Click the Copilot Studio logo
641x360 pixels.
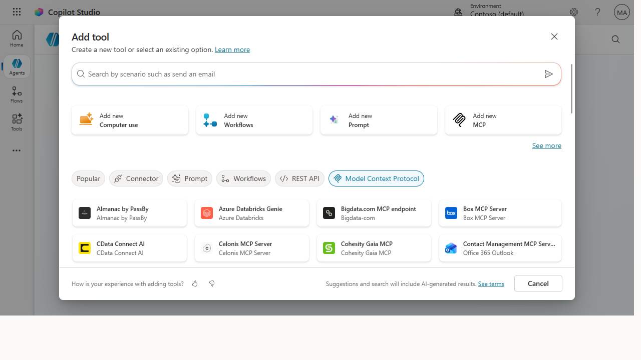tap(39, 12)
